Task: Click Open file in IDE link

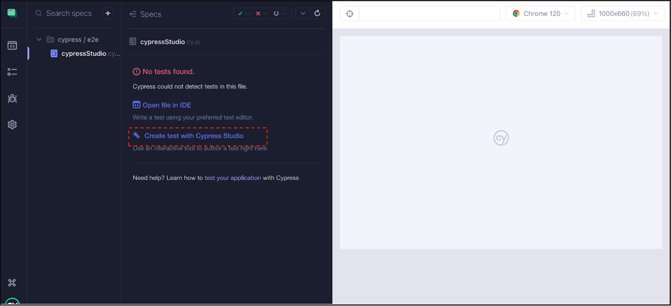Action: (x=166, y=105)
